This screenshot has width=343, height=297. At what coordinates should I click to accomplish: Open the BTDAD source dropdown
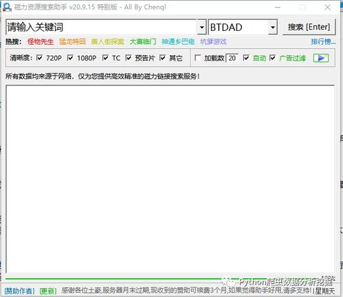click(273, 27)
